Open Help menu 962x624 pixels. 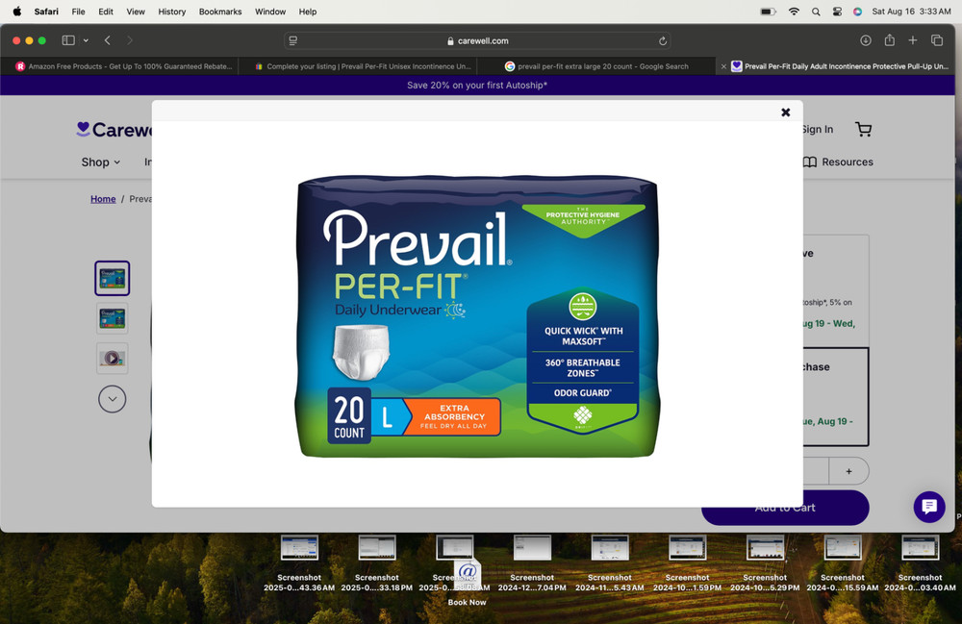[x=308, y=11]
